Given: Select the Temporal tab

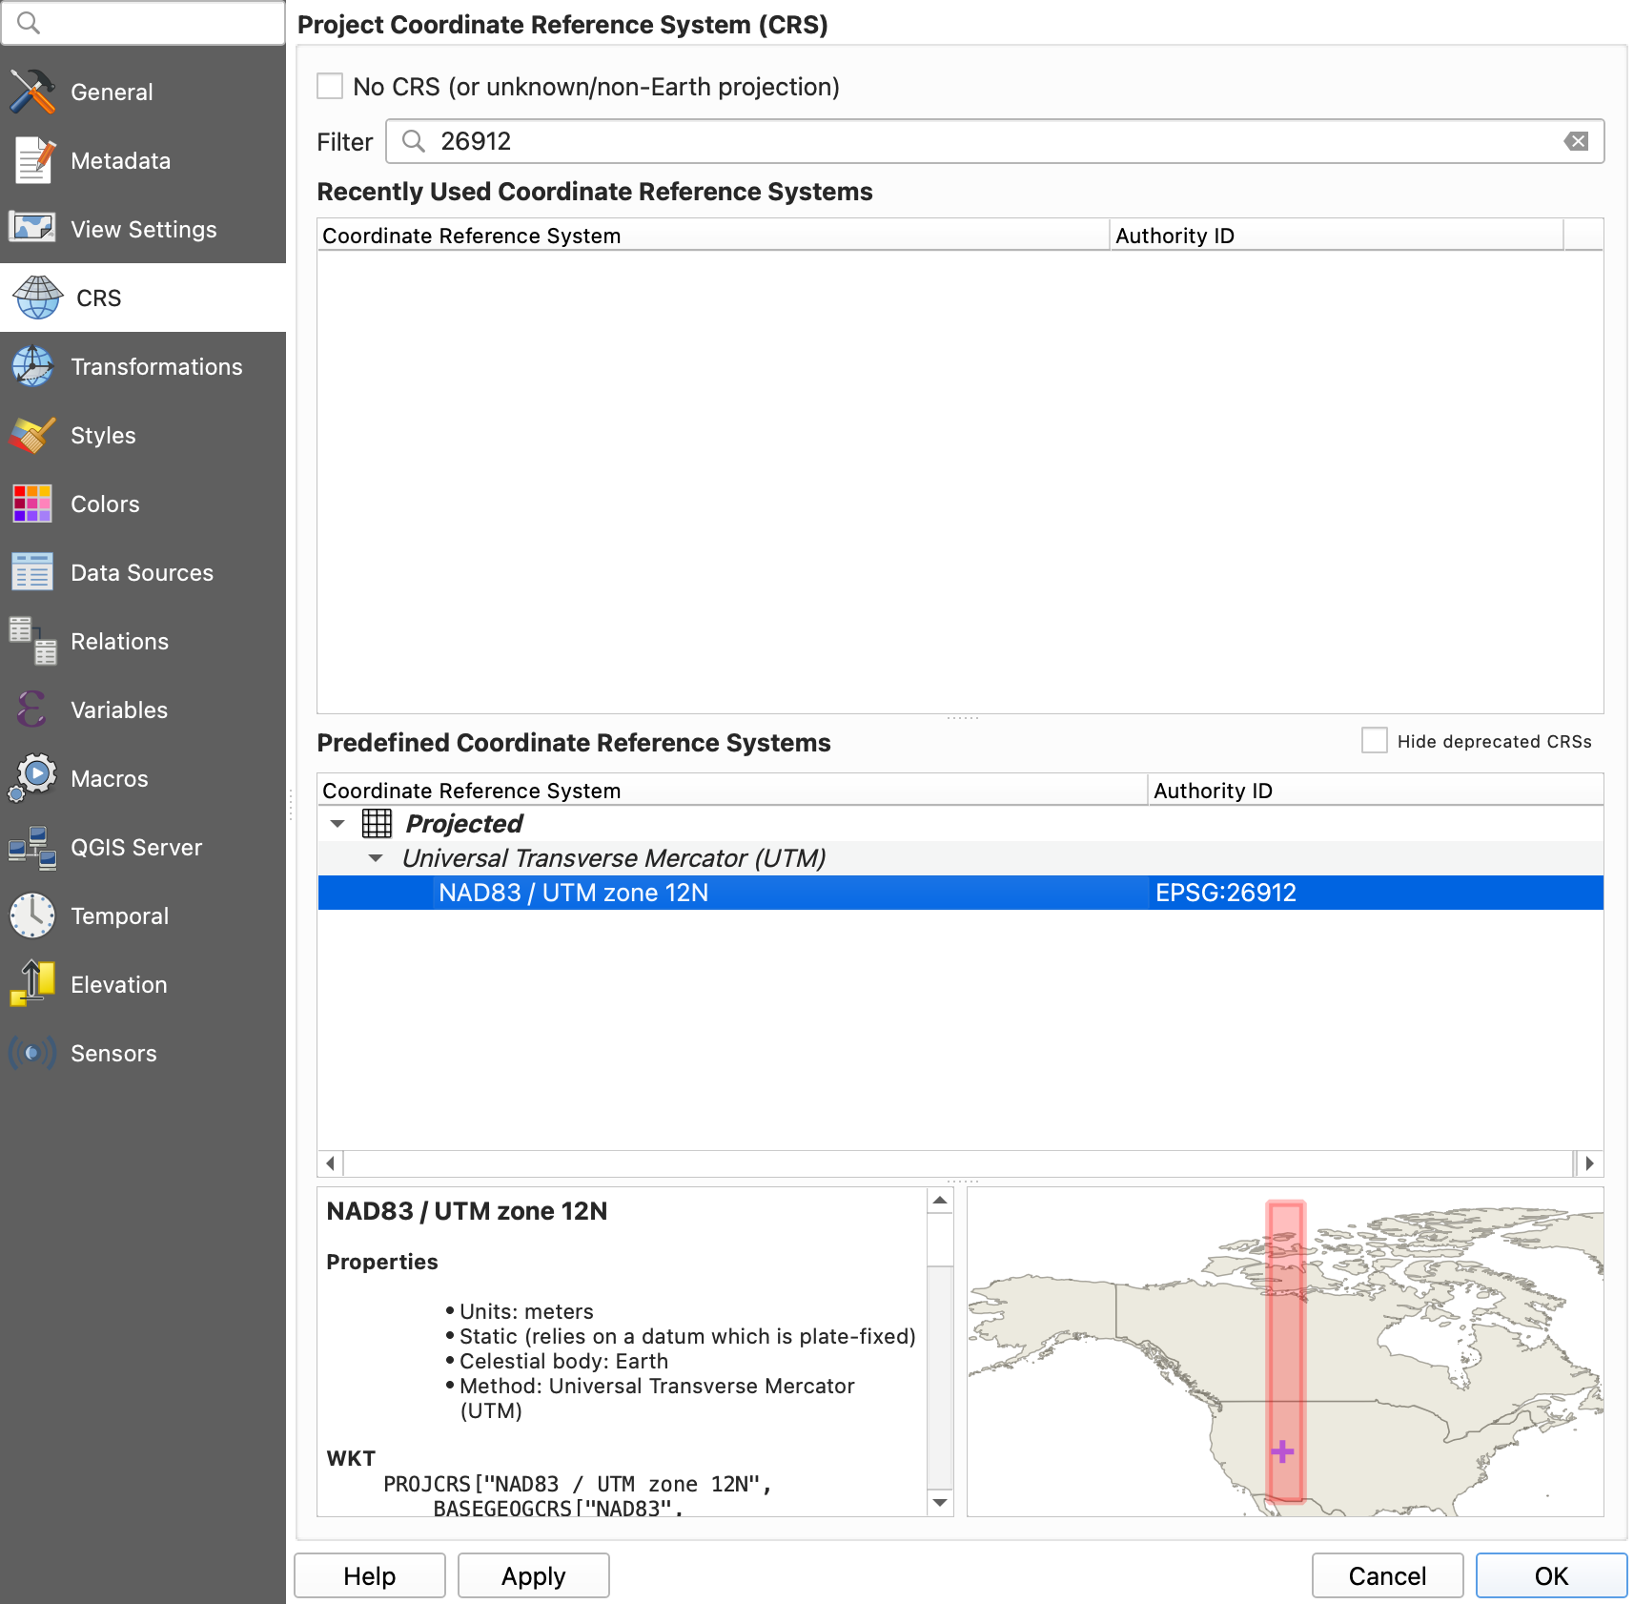Looking at the screenshot, I should (x=143, y=915).
